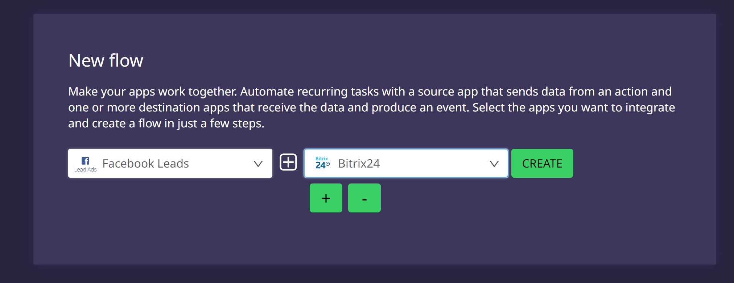The image size is (734, 283).
Task: Click the small "Bitrix" word above 24
Action: click(x=322, y=159)
